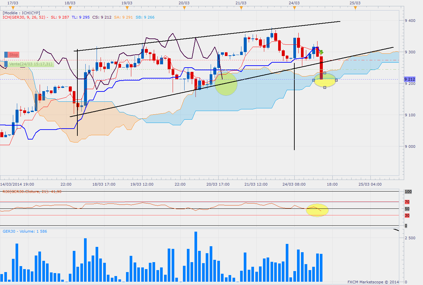Viewport: 423px width, 285px height.
Task: Click the SL: 9 287 value
Action: coord(60,17)
